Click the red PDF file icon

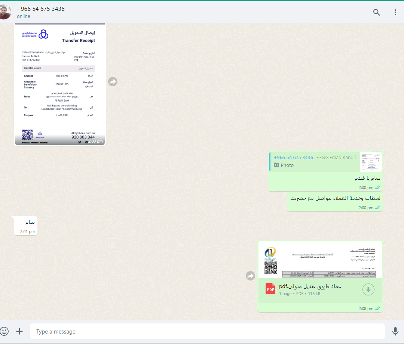tap(270, 289)
